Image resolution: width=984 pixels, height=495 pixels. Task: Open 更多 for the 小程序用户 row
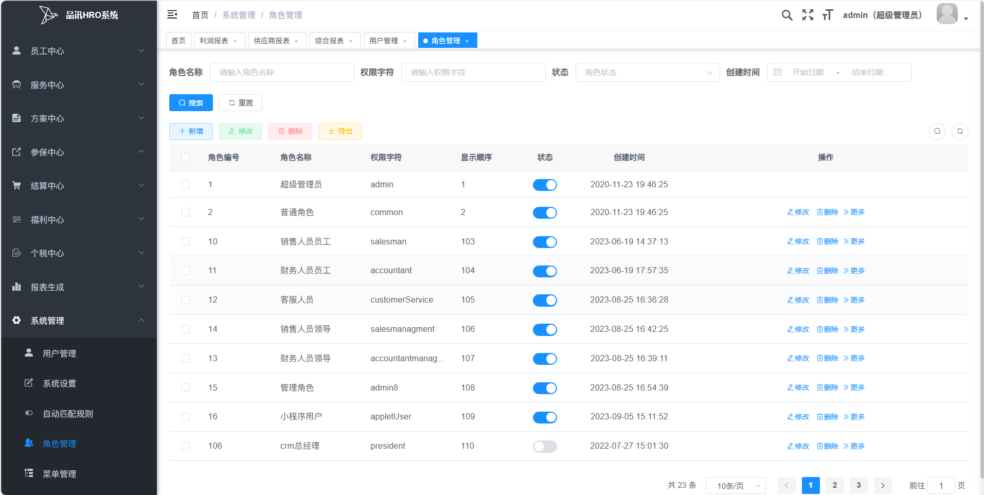point(854,417)
